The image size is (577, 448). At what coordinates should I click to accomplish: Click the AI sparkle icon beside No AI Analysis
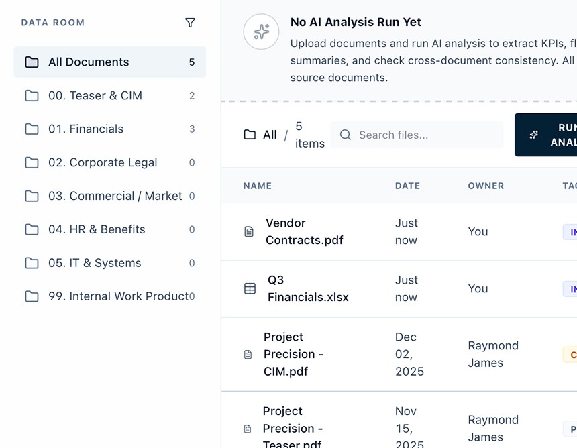click(x=261, y=32)
